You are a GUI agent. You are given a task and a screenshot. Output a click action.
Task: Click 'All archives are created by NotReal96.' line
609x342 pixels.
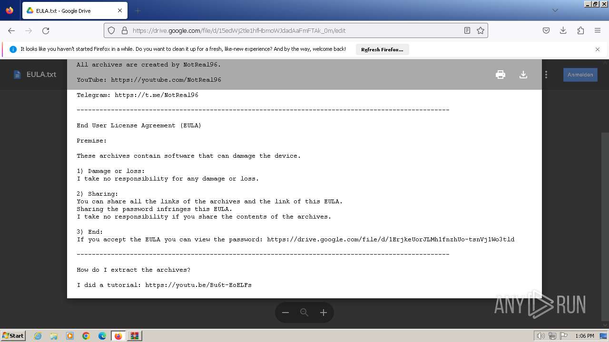(149, 65)
